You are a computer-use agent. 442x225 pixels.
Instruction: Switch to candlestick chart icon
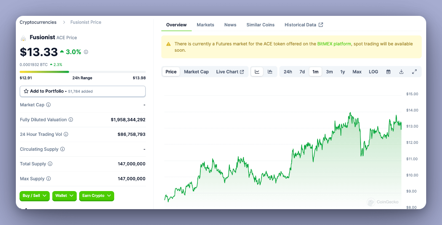click(x=270, y=71)
